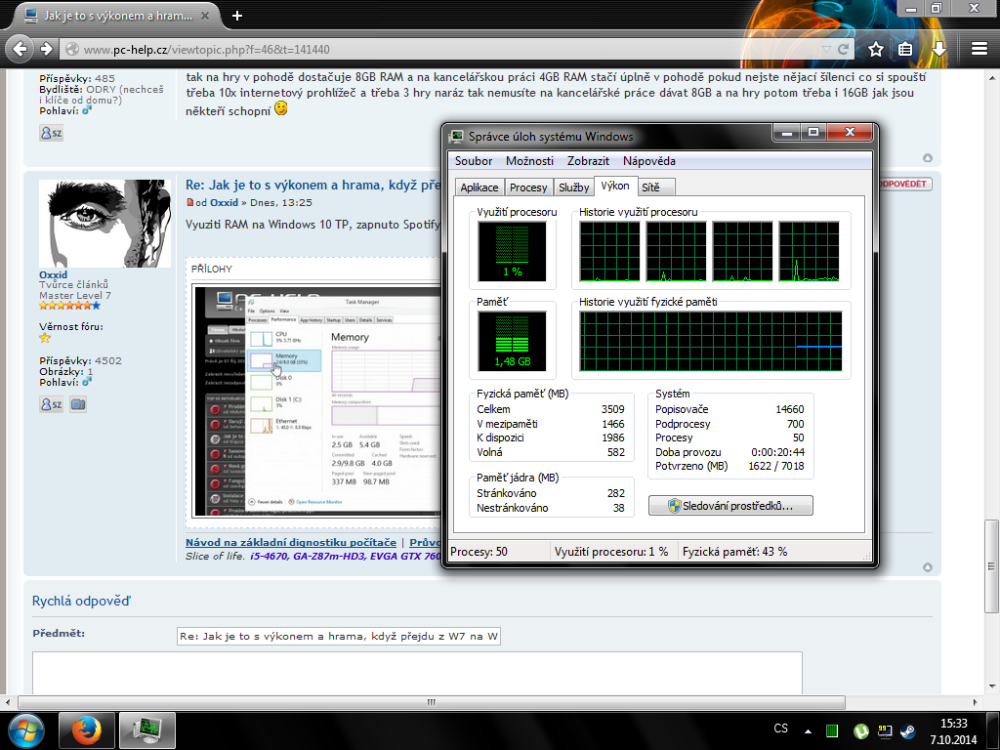
Task: Show hidden system tray icons
Action: click(808, 729)
